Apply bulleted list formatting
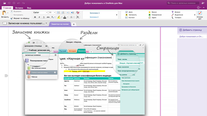Image resolution: width=207 pixels, height=116 pixels. coord(59,12)
